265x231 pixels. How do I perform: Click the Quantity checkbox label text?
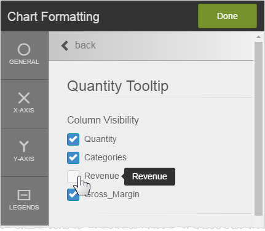pos(100,139)
